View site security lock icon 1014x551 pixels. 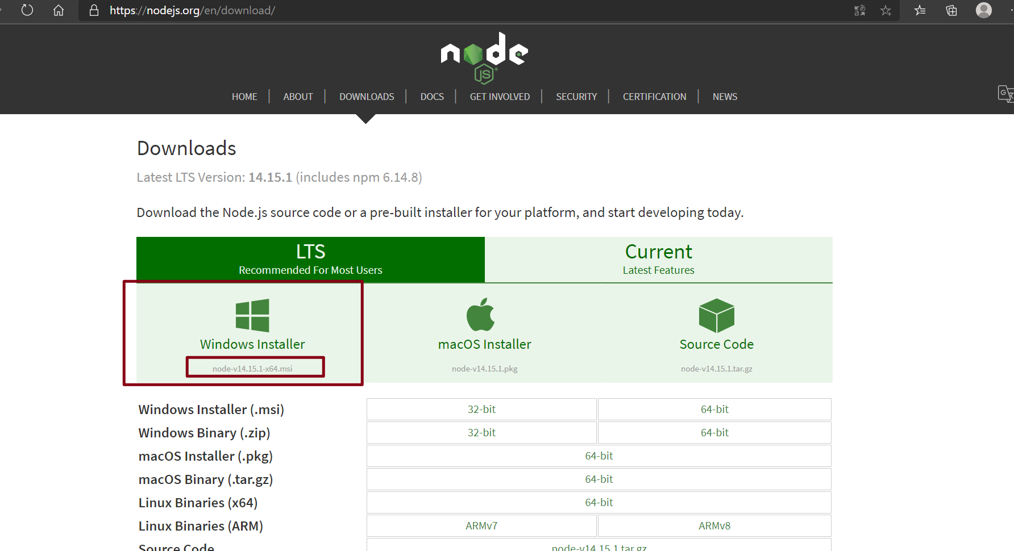click(x=94, y=10)
